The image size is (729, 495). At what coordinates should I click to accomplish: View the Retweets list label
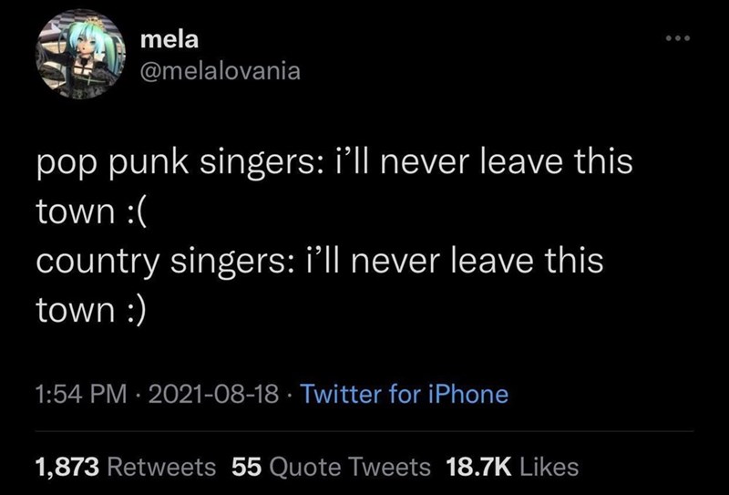click(162, 468)
